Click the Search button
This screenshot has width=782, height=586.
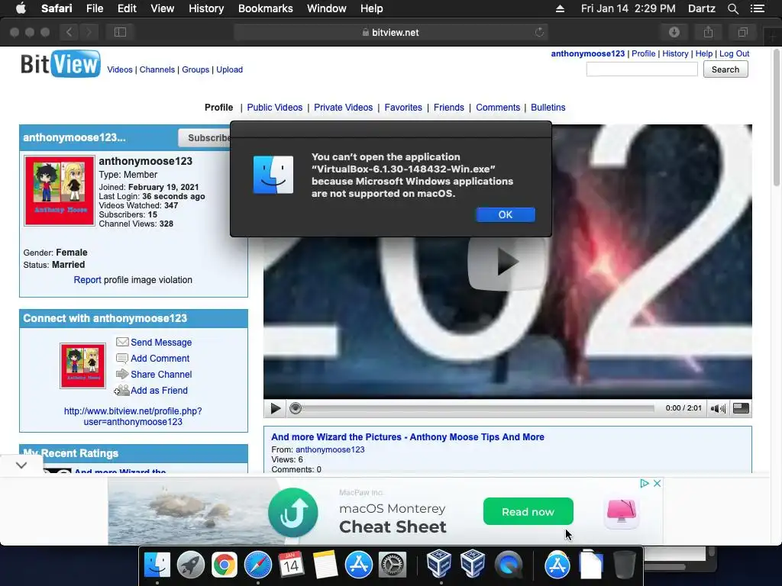point(725,69)
